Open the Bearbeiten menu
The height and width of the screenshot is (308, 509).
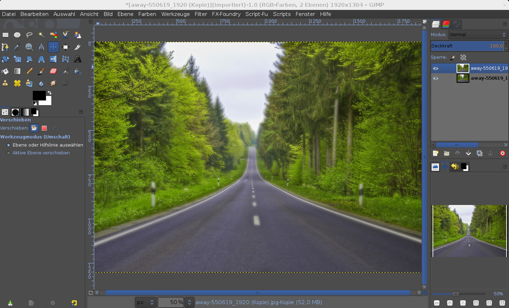click(34, 14)
